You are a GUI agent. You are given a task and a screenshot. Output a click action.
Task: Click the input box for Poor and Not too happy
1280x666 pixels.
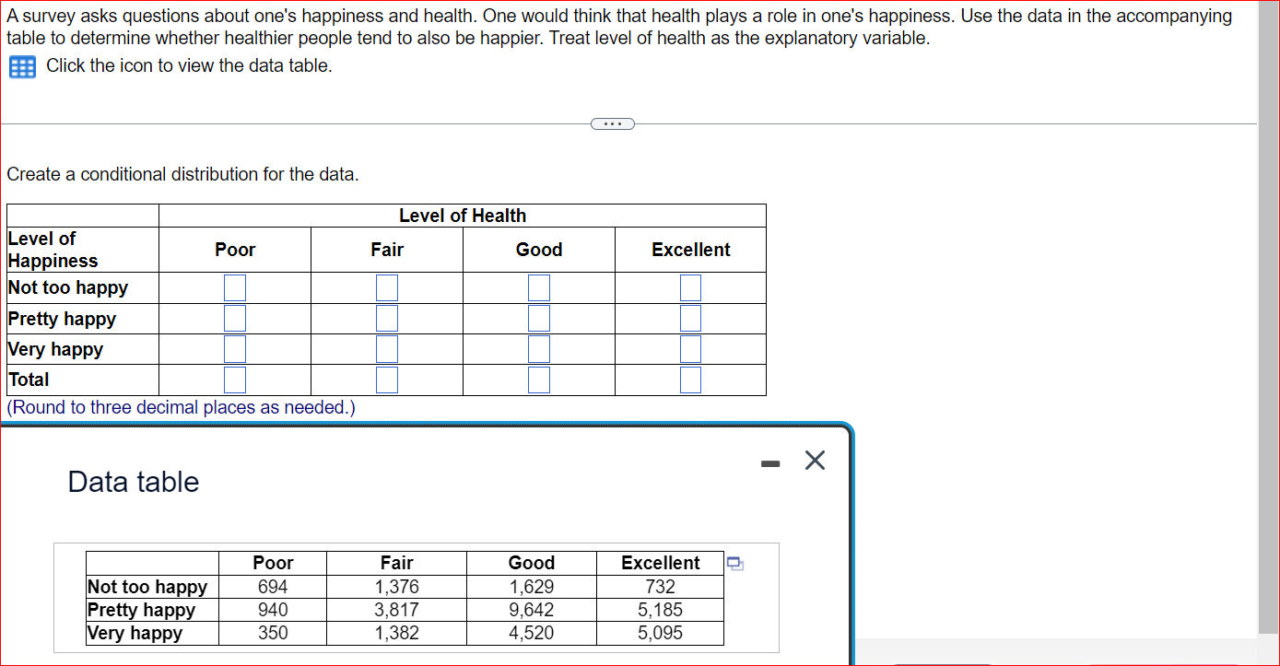coord(235,287)
